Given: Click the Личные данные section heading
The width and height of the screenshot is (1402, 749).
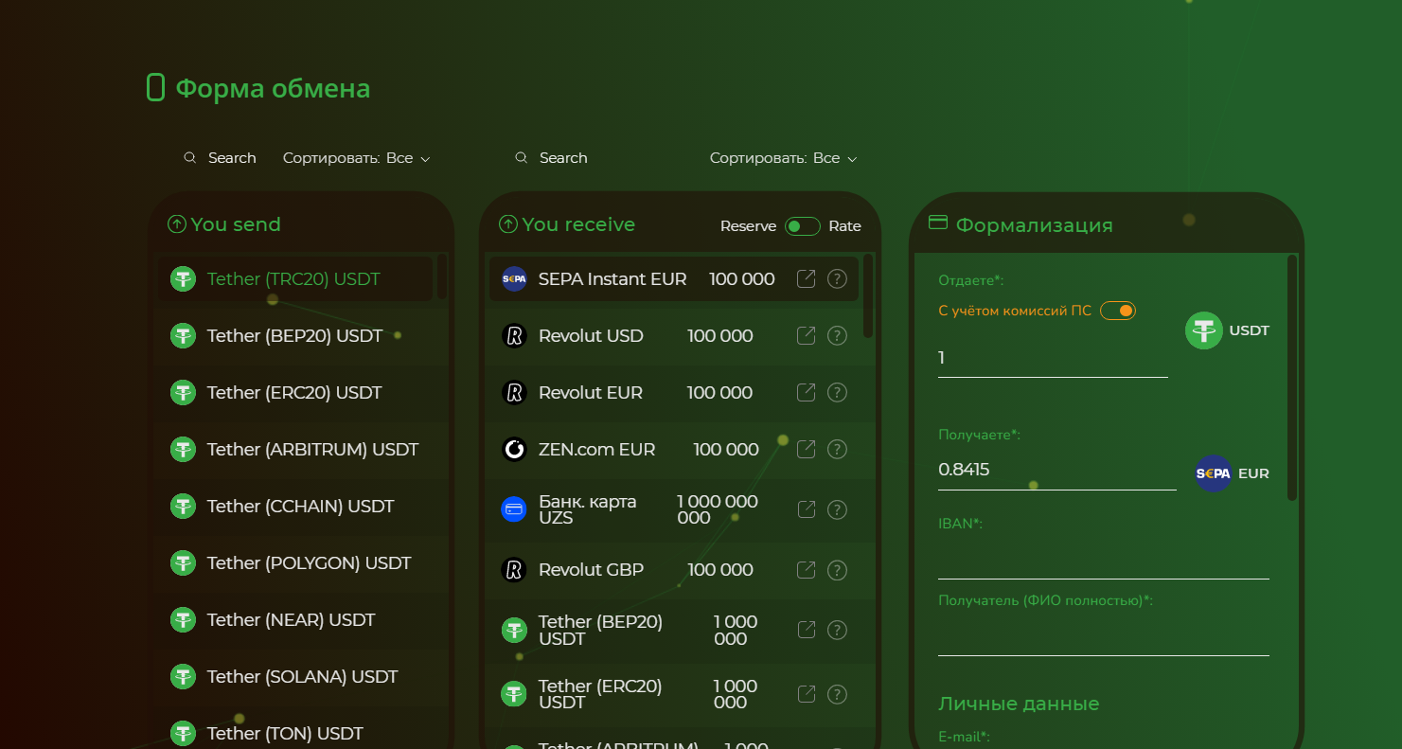Looking at the screenshot, I should pos(1019,704).
